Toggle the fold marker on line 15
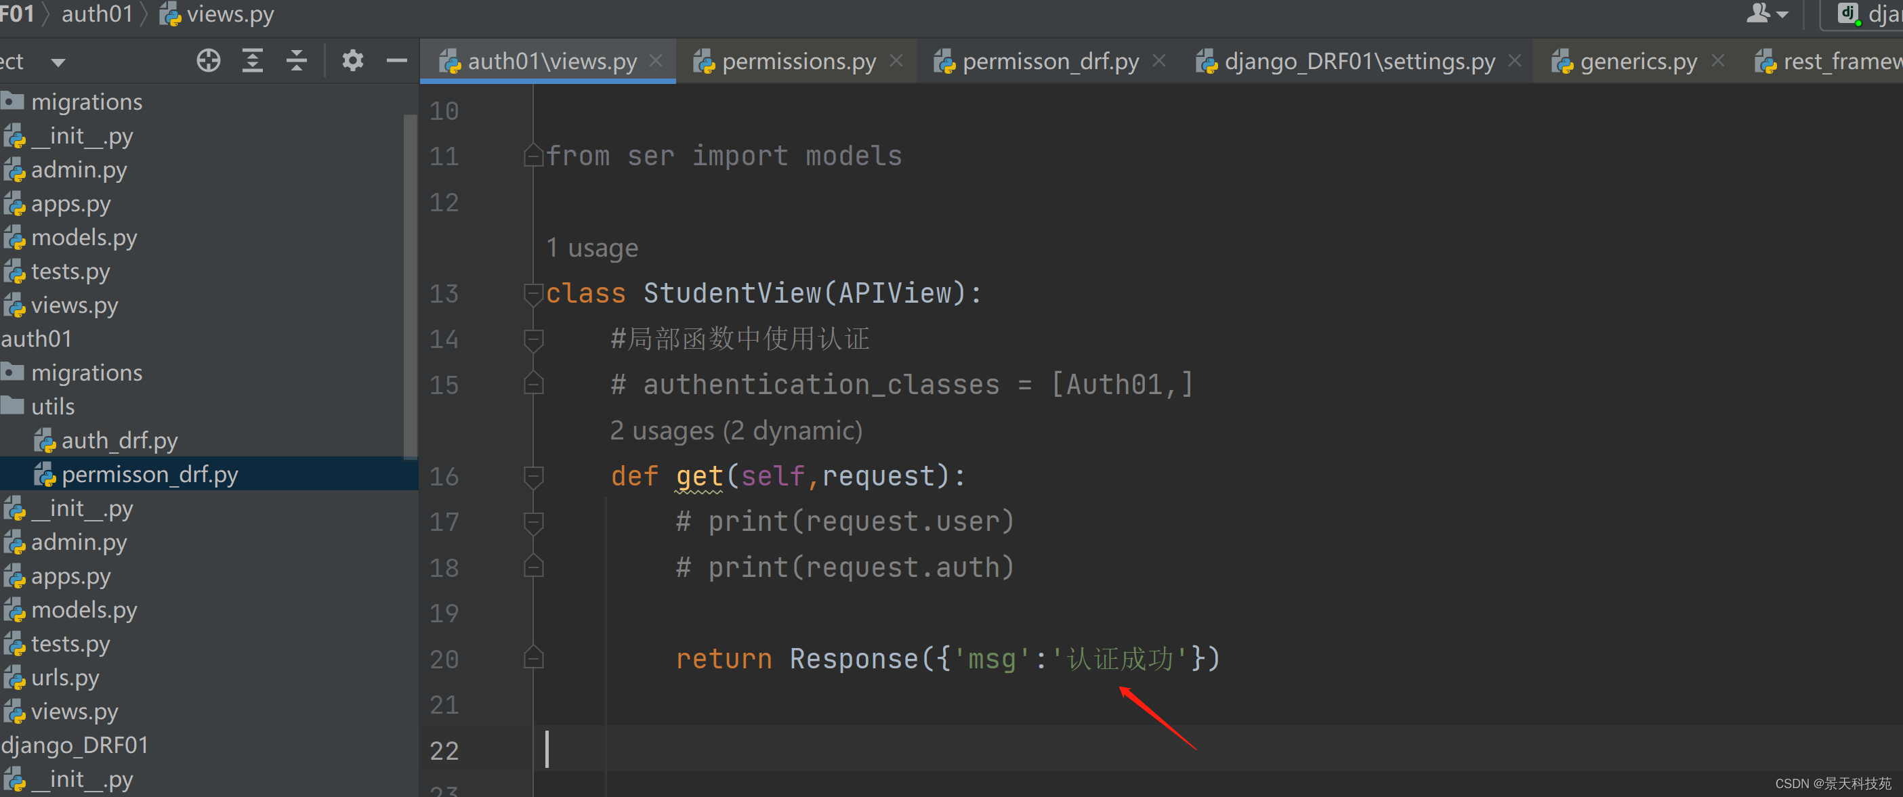 [x=533, y=385]
